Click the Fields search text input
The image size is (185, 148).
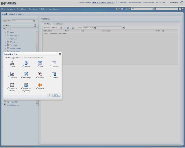(109, 28)
